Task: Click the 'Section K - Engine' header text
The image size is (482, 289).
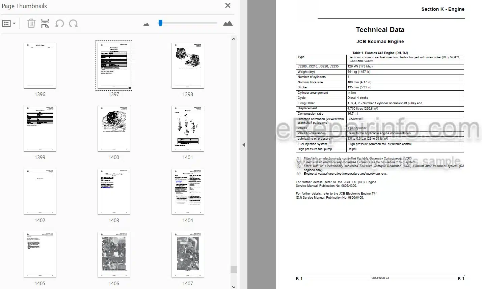Action: pos(443,9)
